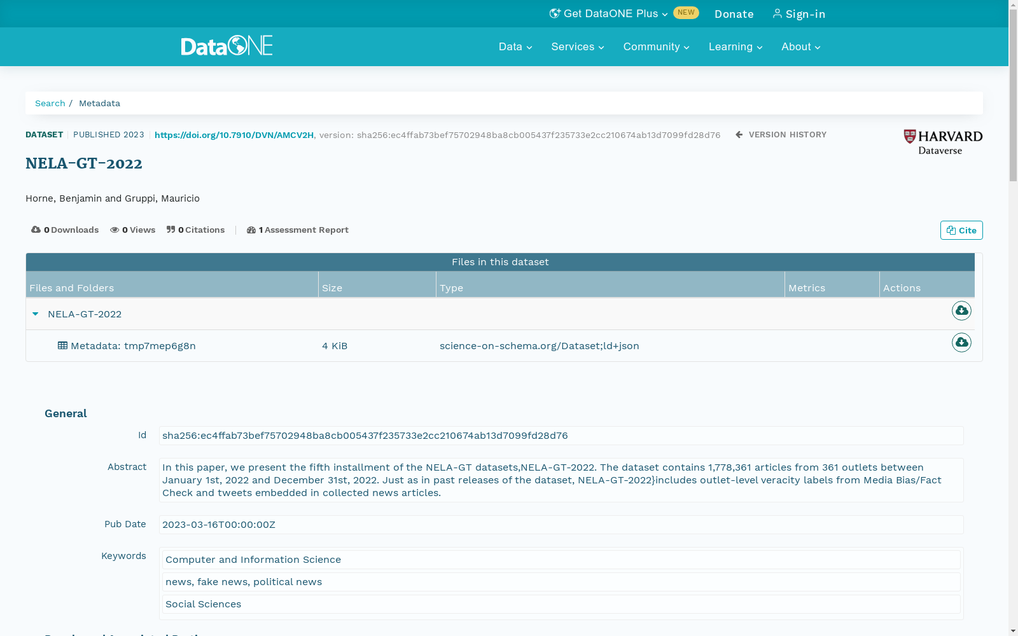Click the Donate link

[734, 14]
